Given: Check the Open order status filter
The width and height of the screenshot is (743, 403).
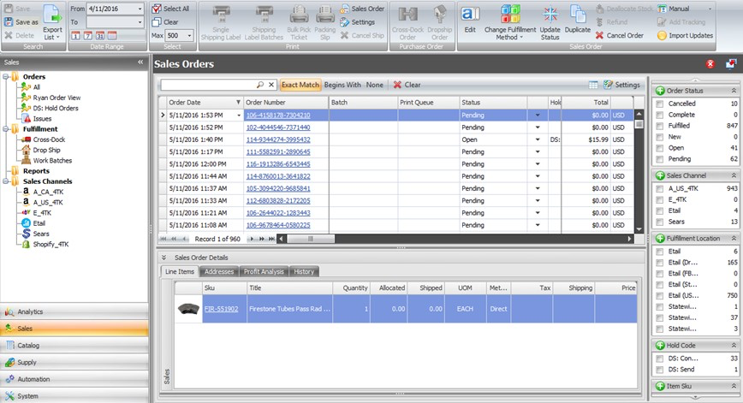Looking at the screenshot, I should pyautogui.click(x=660, y=148).
